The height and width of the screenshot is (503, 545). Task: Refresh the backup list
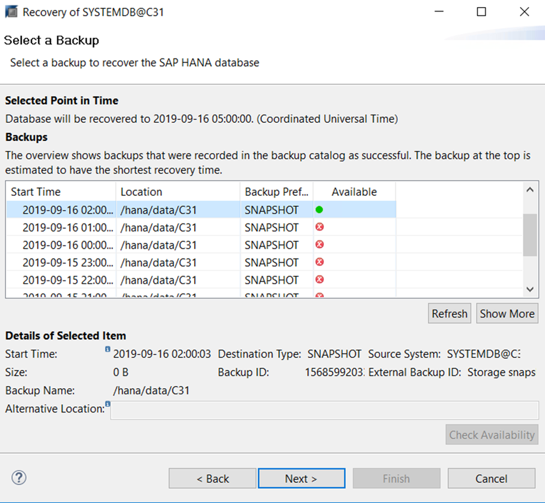pos(450,314)
